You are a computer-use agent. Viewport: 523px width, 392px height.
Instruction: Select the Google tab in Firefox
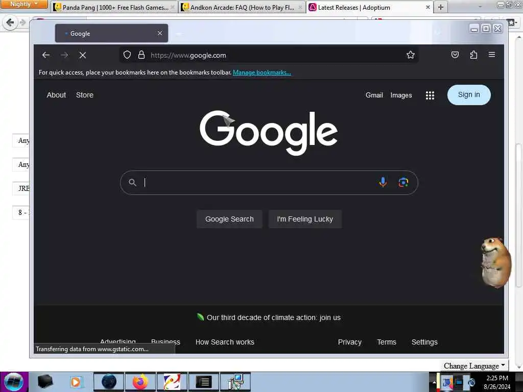[x=111, y=33]
